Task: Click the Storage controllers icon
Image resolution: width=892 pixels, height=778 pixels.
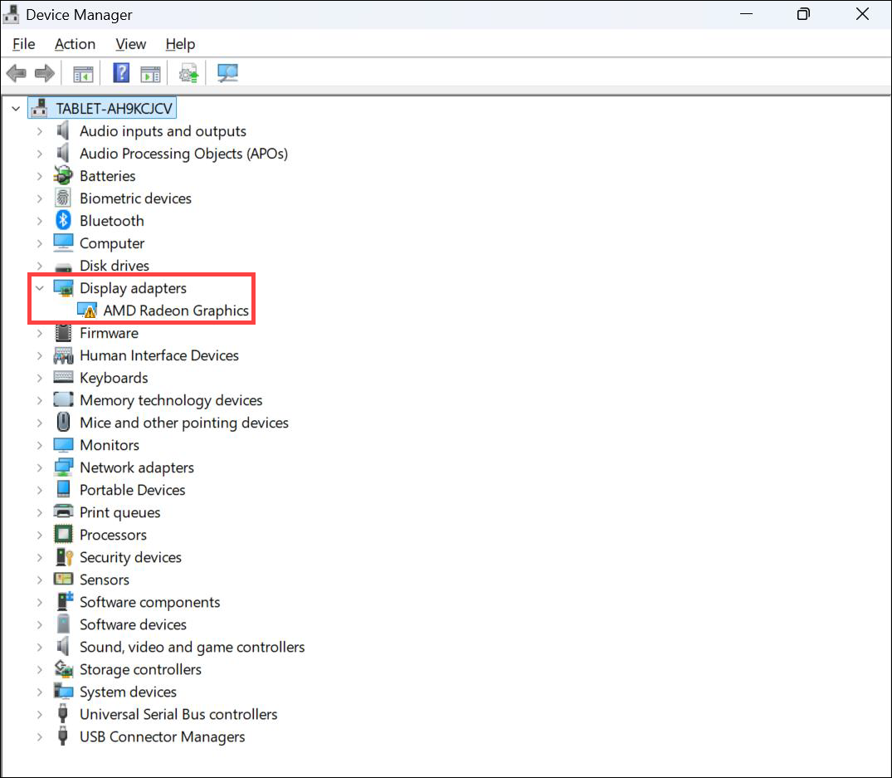Action: click(63, 668)
